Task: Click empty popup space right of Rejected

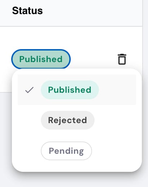Action: coord(115,120)
